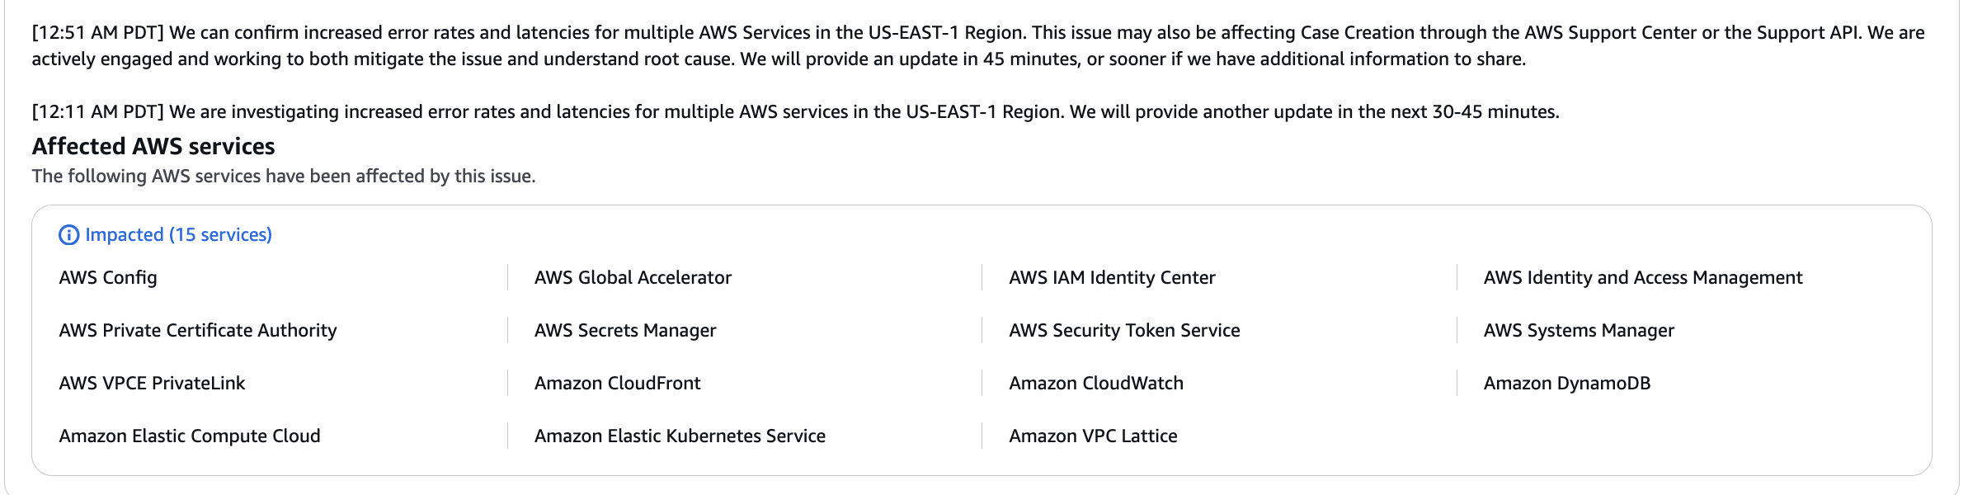Click AWS Identity and Access Management
Image resolution: width=1968 pixels, height=495 pixels.
[1642, 278]
